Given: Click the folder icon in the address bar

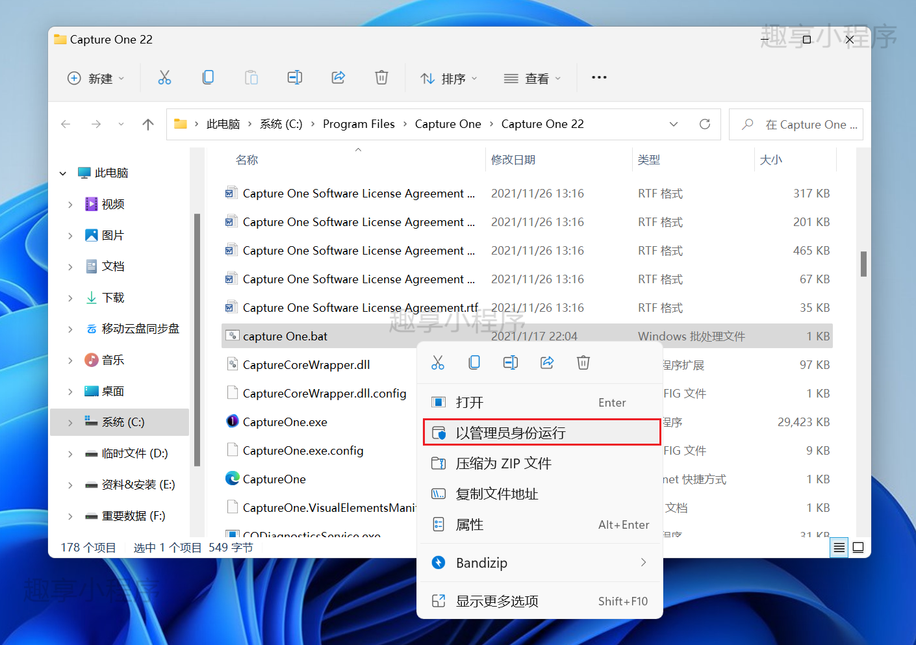Looking at the screenshot, I should coord(181,124).
